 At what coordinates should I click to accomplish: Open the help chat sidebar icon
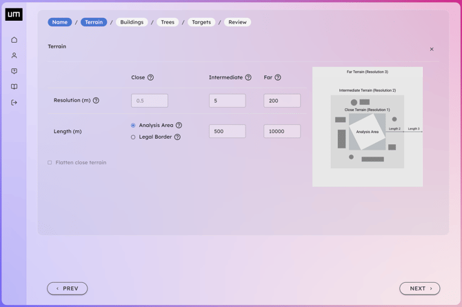[x=14, y=71]
